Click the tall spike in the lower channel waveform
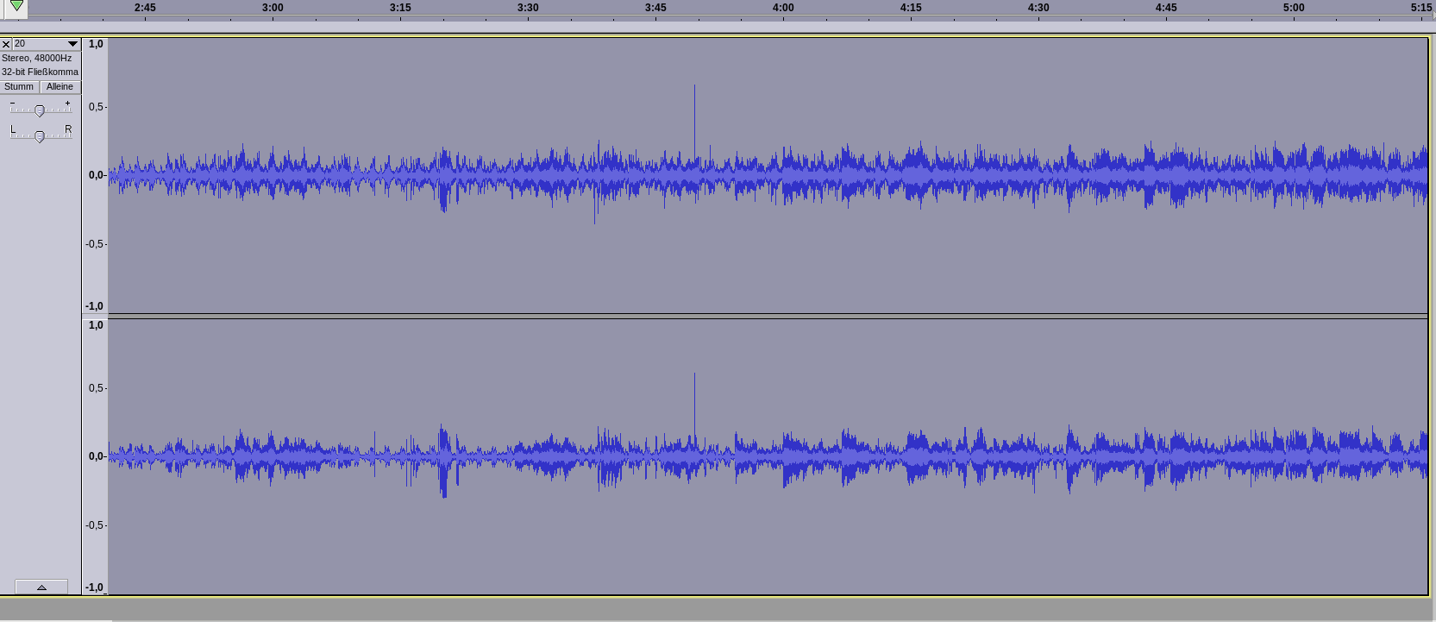Viewport: 1436px width, 622px height. pos(694,405)
